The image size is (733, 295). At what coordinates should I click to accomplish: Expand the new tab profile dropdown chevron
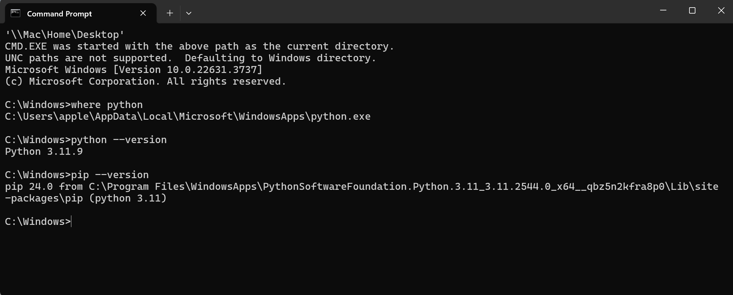tap(189, 13)
